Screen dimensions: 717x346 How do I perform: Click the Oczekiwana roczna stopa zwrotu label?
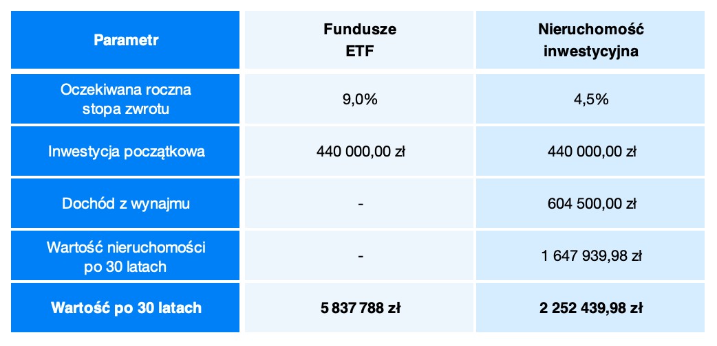coord(126,99)
